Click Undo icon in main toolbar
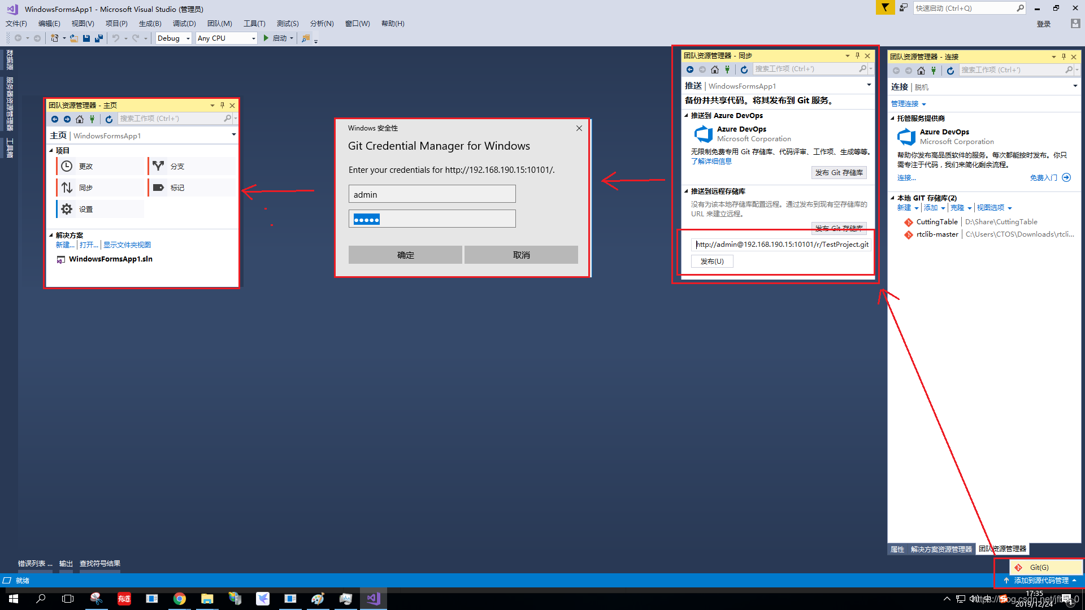Image resolution: width=1085 pixels, height=610 pixels. tap(116, 38)
